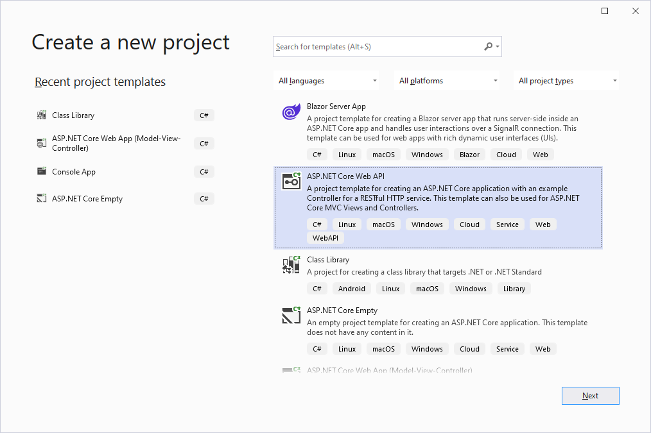Click the Web tag under Blazor Server App

[540, 155]
